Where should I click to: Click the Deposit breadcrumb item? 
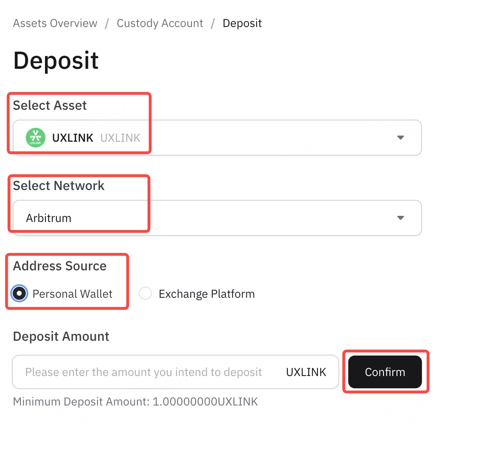pyautogui.click(x=242, y=23)
